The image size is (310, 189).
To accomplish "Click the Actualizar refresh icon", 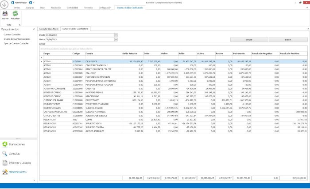I will pos(15,15).
